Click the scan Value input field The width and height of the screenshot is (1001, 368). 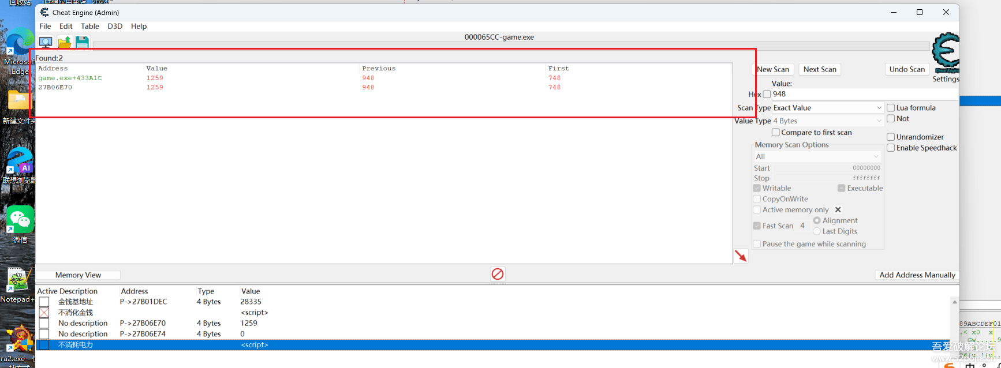click(865, 94)
